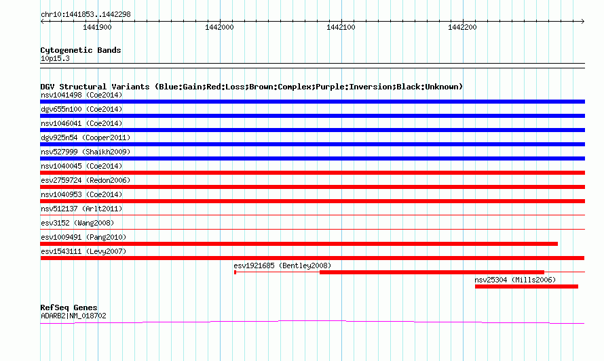Viewport: 604px width, 361px height.
Task: Select the red bar under esv1009491
Action: point(299,244)
